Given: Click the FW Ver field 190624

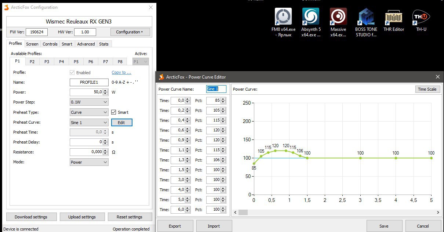Looking at the screenshot, I should pos(37,32).
